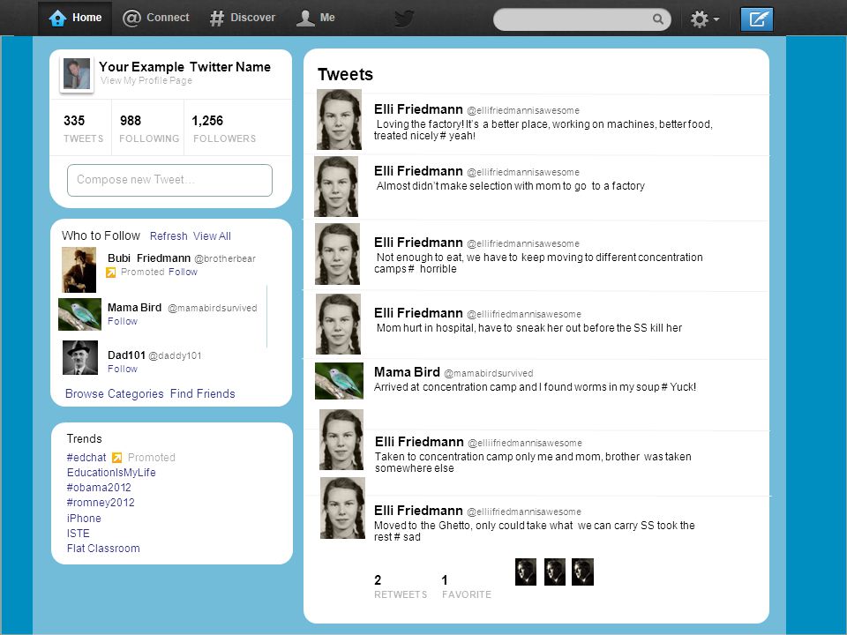Click the 2 Retweets count

click(x=401, y=587)
